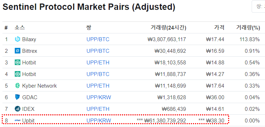Select volume share 0.00%
The height and width of the screenshot is (127, 265).
252,121
